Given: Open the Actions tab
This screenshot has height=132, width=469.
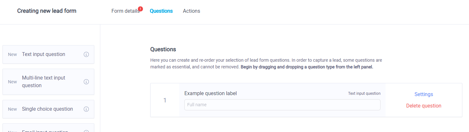Looking at the screenshot, I should click(191, 11).
